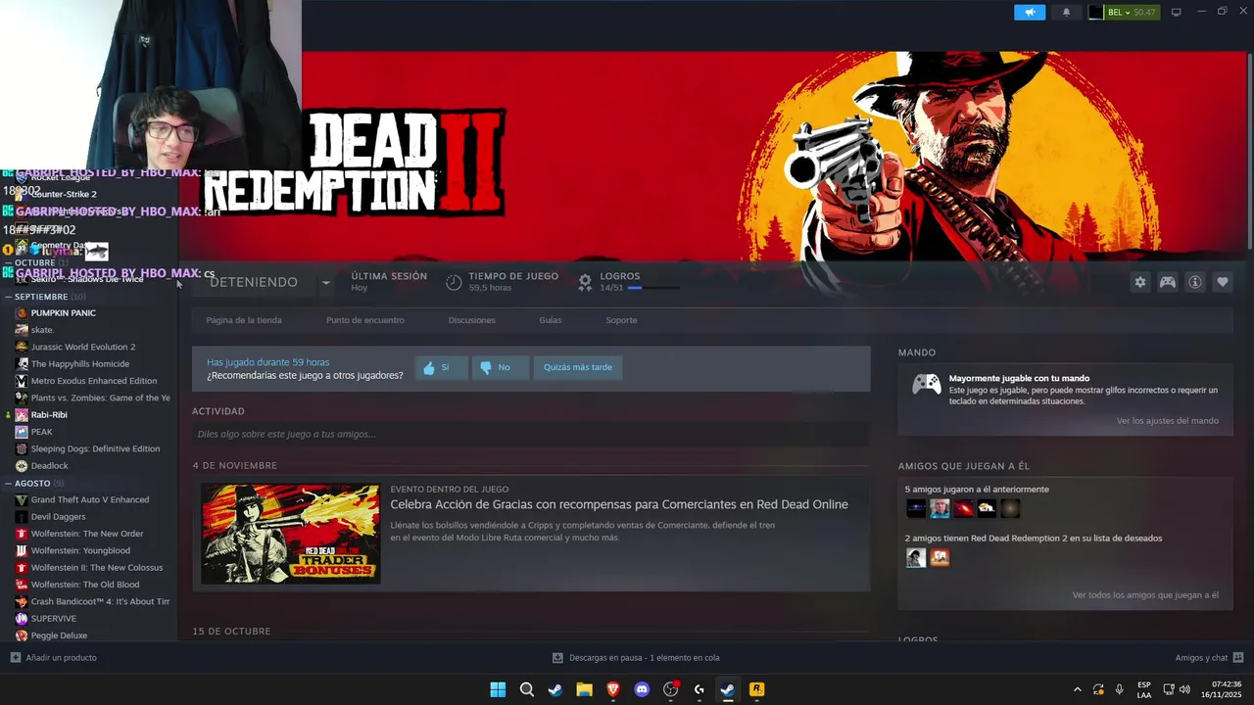Open the Guías tab
The height and width of the screenshot is (705, 1254).
click(x=551, y=320)
